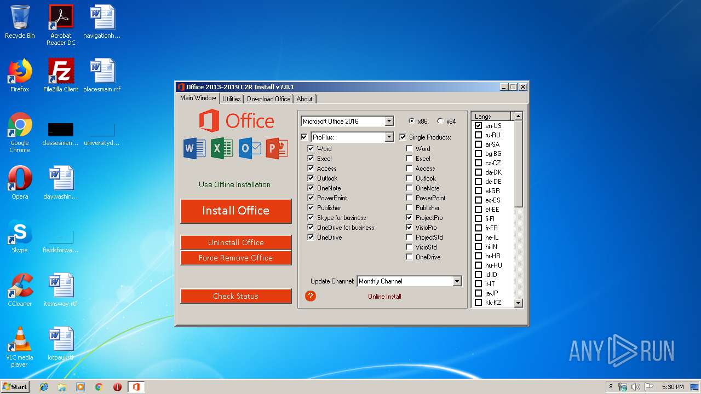Click Force Remove Office button
The height and width of the screenshot is (394, 701).
pyautogui.click(x=236, y=258)
